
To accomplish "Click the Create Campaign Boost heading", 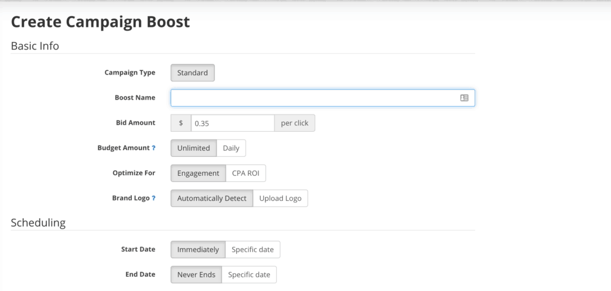I will (x=100, y=22).
